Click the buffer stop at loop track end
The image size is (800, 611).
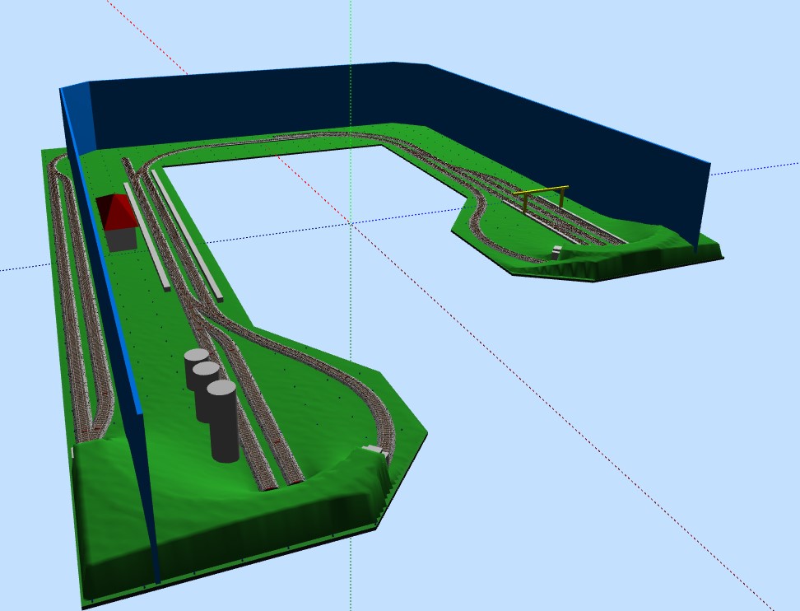pos(374,449)
